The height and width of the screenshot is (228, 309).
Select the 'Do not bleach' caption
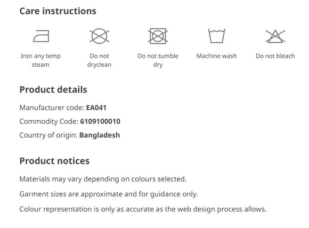coord(275,56)
